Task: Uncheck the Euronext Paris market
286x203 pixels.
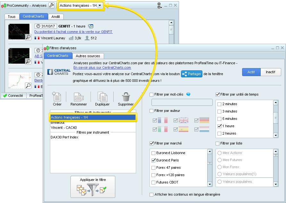Action: (154, 160)
